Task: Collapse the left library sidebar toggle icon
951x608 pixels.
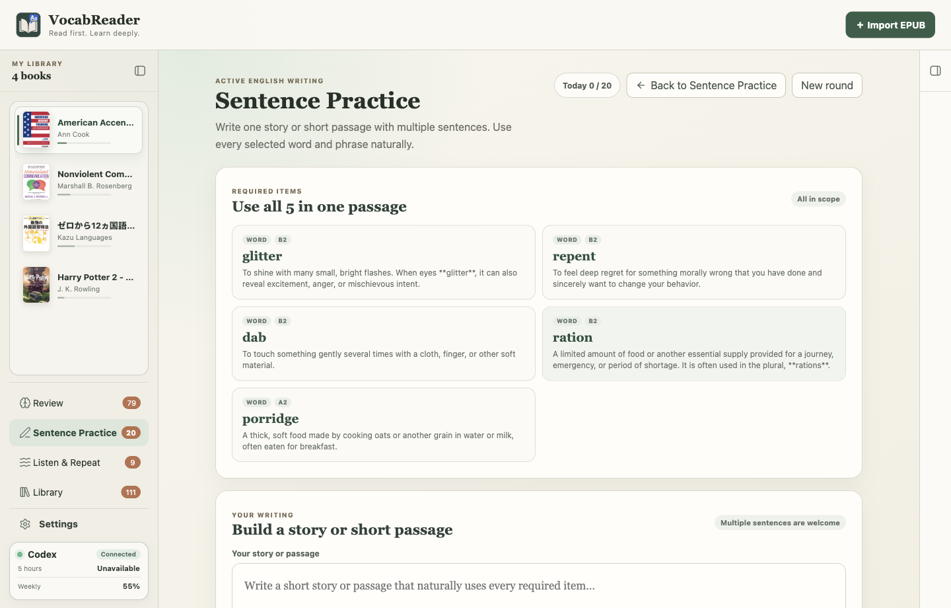Action: pyautogui.click(x=140, y=71)
